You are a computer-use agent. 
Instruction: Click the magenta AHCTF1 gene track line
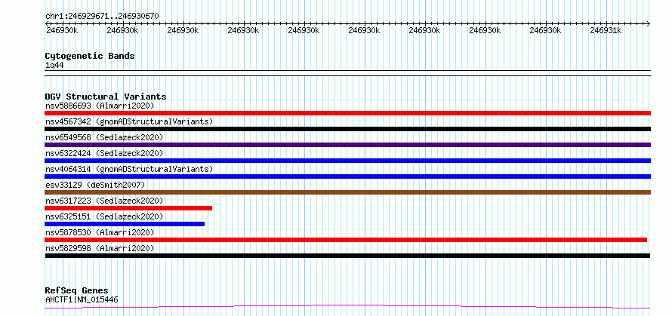coord(347,306)
